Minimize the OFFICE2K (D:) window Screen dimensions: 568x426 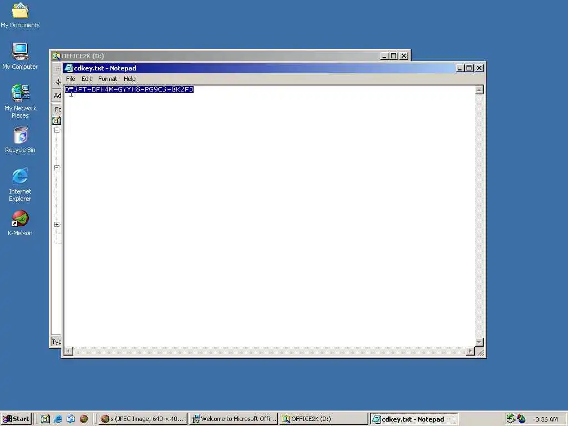point(384,56)
